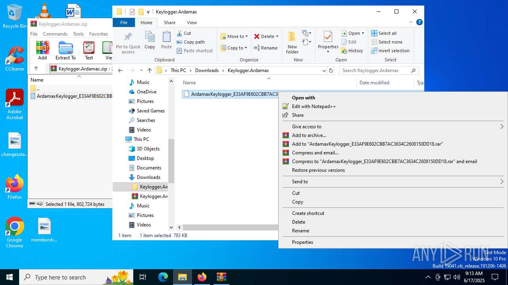Screen dimensions: 508x285
Task: Click Paste shortcut in ribbon
Action: pos(195,51)
